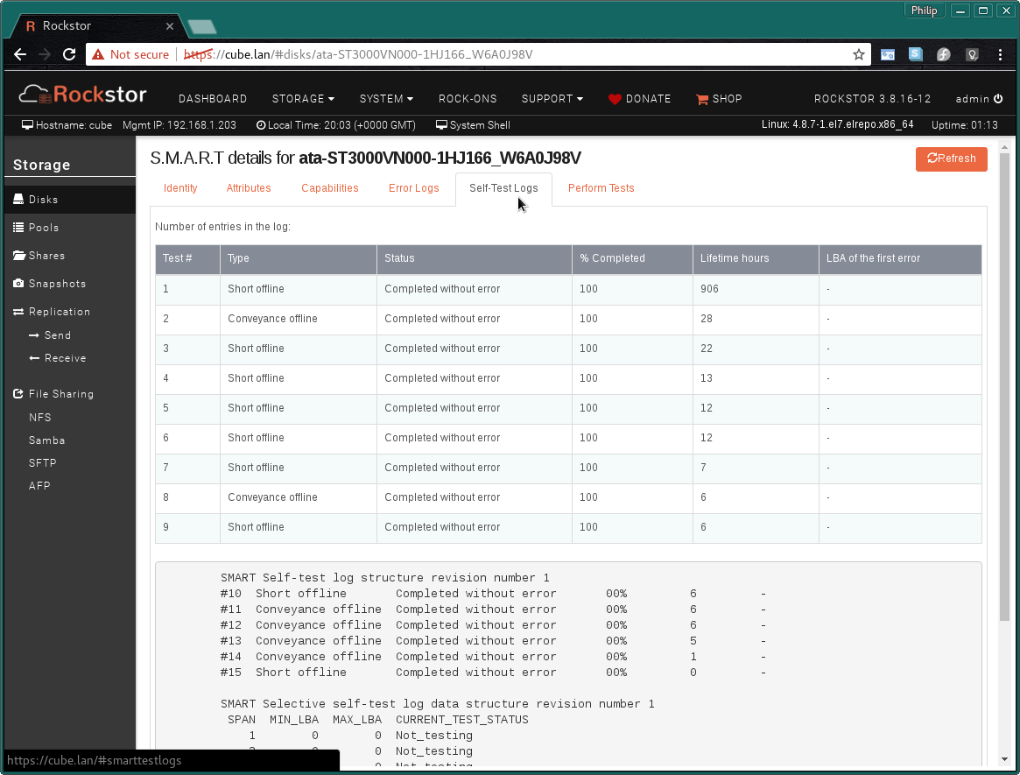1020x775 pixels.
Task: Click the #15 Short offline log line
Action: pyautogui.click(x=493, y=673)
